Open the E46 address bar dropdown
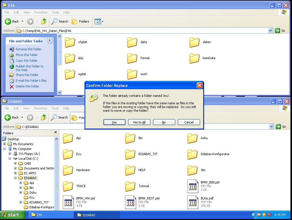This screenshot has height=220, width=292. coord(270,31)
